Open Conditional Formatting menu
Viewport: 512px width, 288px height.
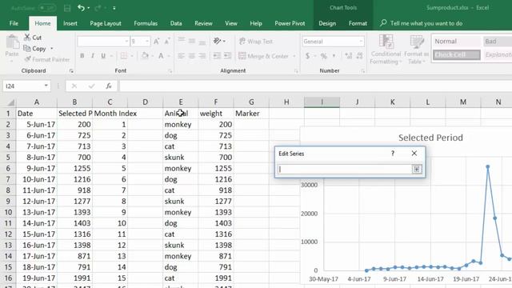(386, 50)
